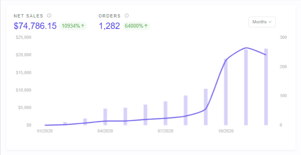Click the April 2020 orders bar
The width and height of the screenshot is (301, 155).
pos(105,117)
